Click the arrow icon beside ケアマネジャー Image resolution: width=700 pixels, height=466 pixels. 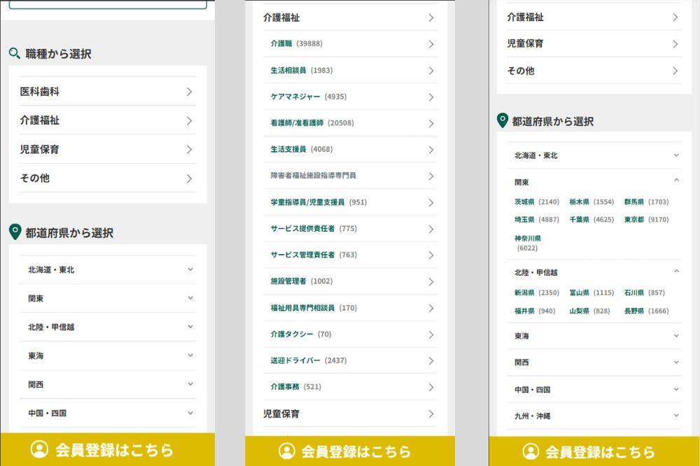pos(431,97)
